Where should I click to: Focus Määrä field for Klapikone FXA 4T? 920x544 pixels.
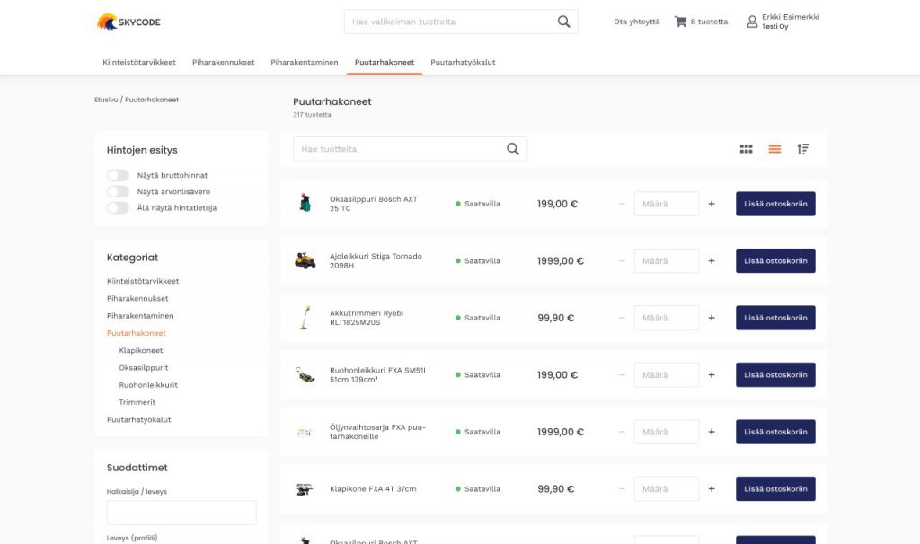(x=666, y=489)
